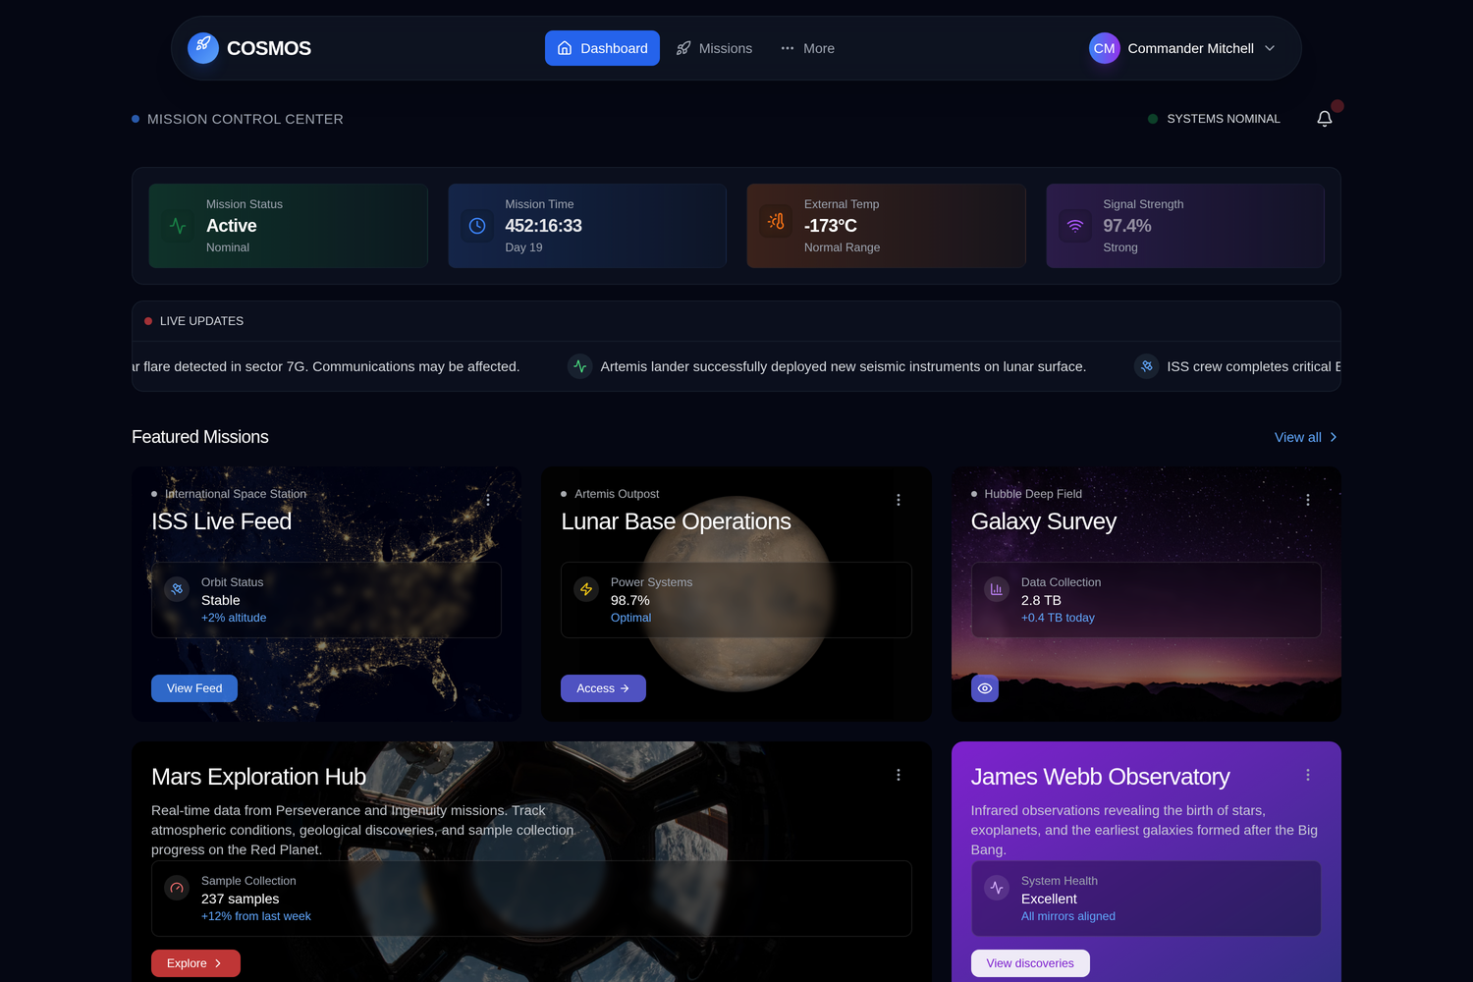This screenshot has height=982, width=1473.
Task: Click the Mission Status activity pulse icon
Action: coord(178,226)
